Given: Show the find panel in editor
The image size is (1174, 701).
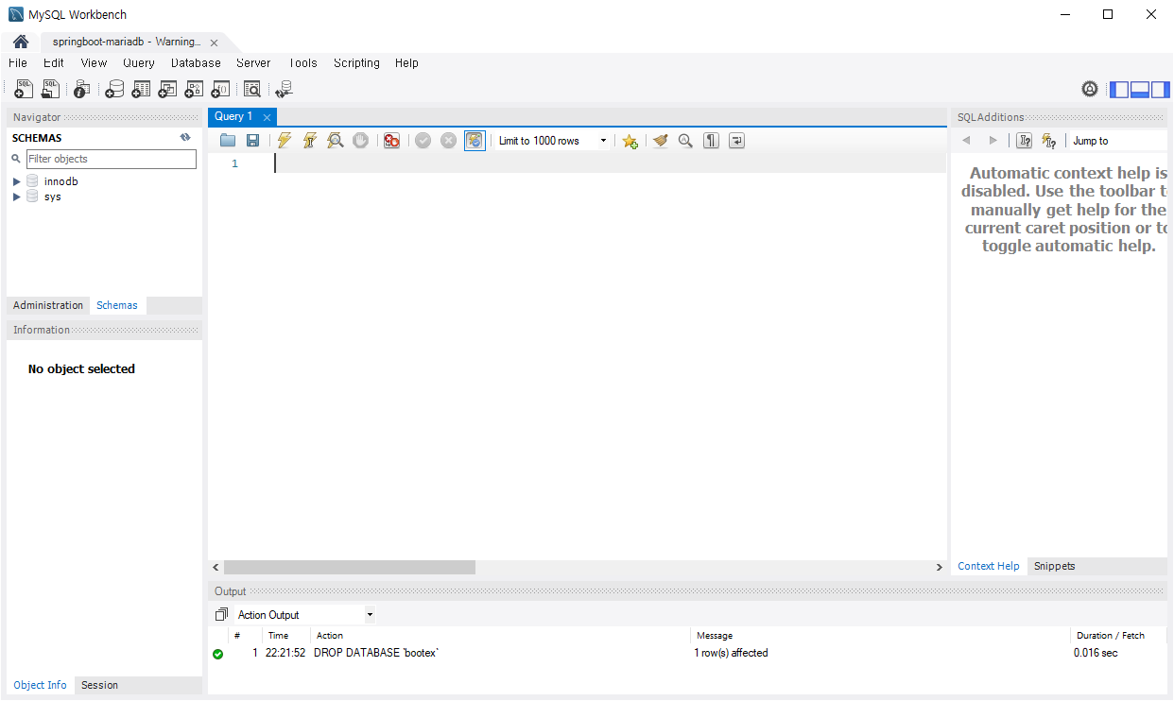Looking at the screenshot, I should 685,141.
